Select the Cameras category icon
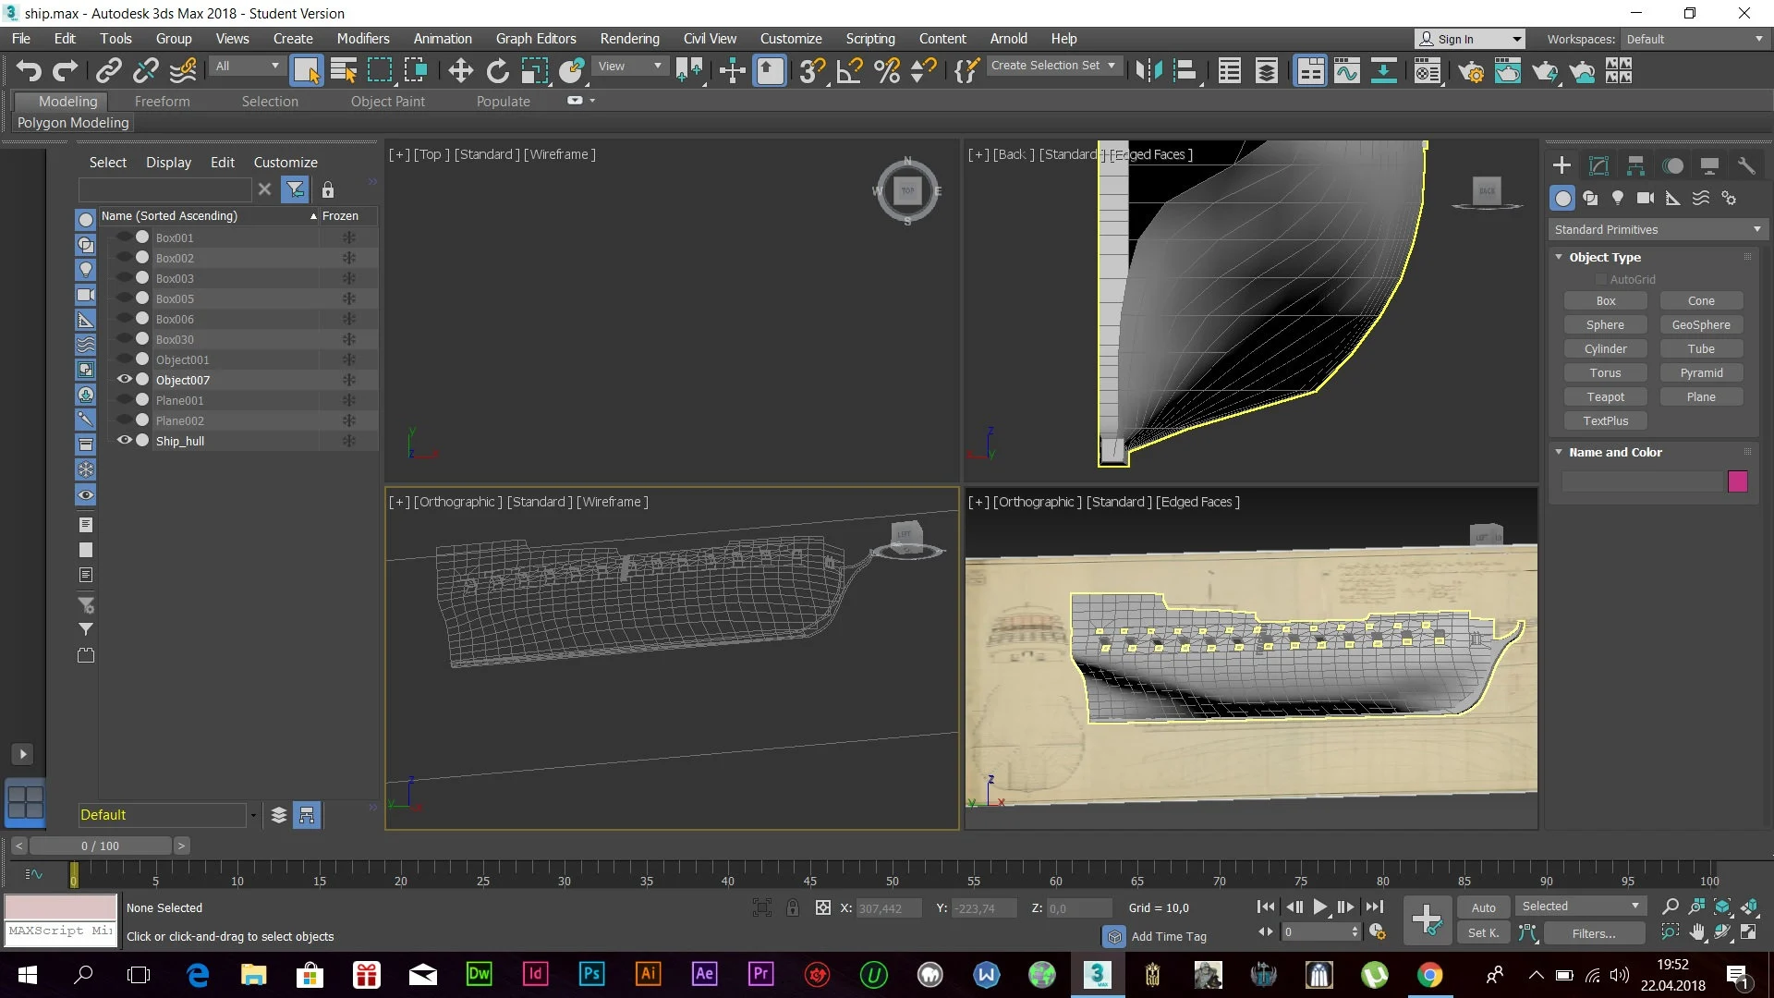 (x=1646, y=198)
